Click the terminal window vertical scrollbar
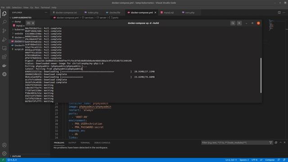 click(x=261, y=75)
